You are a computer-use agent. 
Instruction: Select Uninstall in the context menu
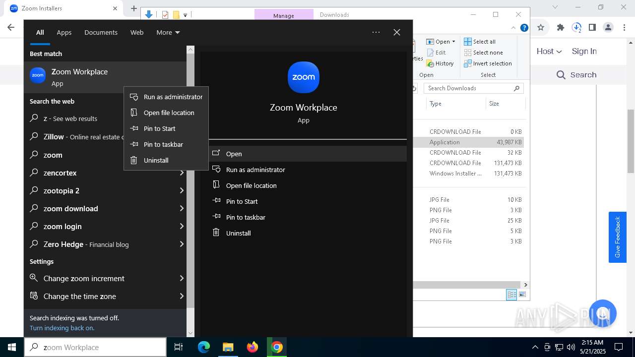(x=166, y=160)
